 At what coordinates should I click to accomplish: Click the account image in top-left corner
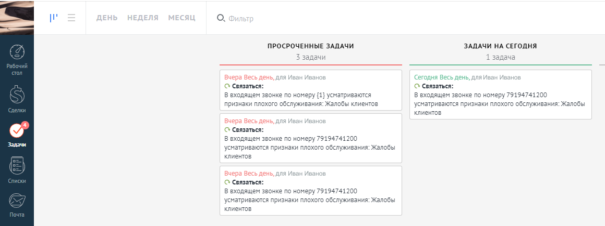click(x=17, y=18)
